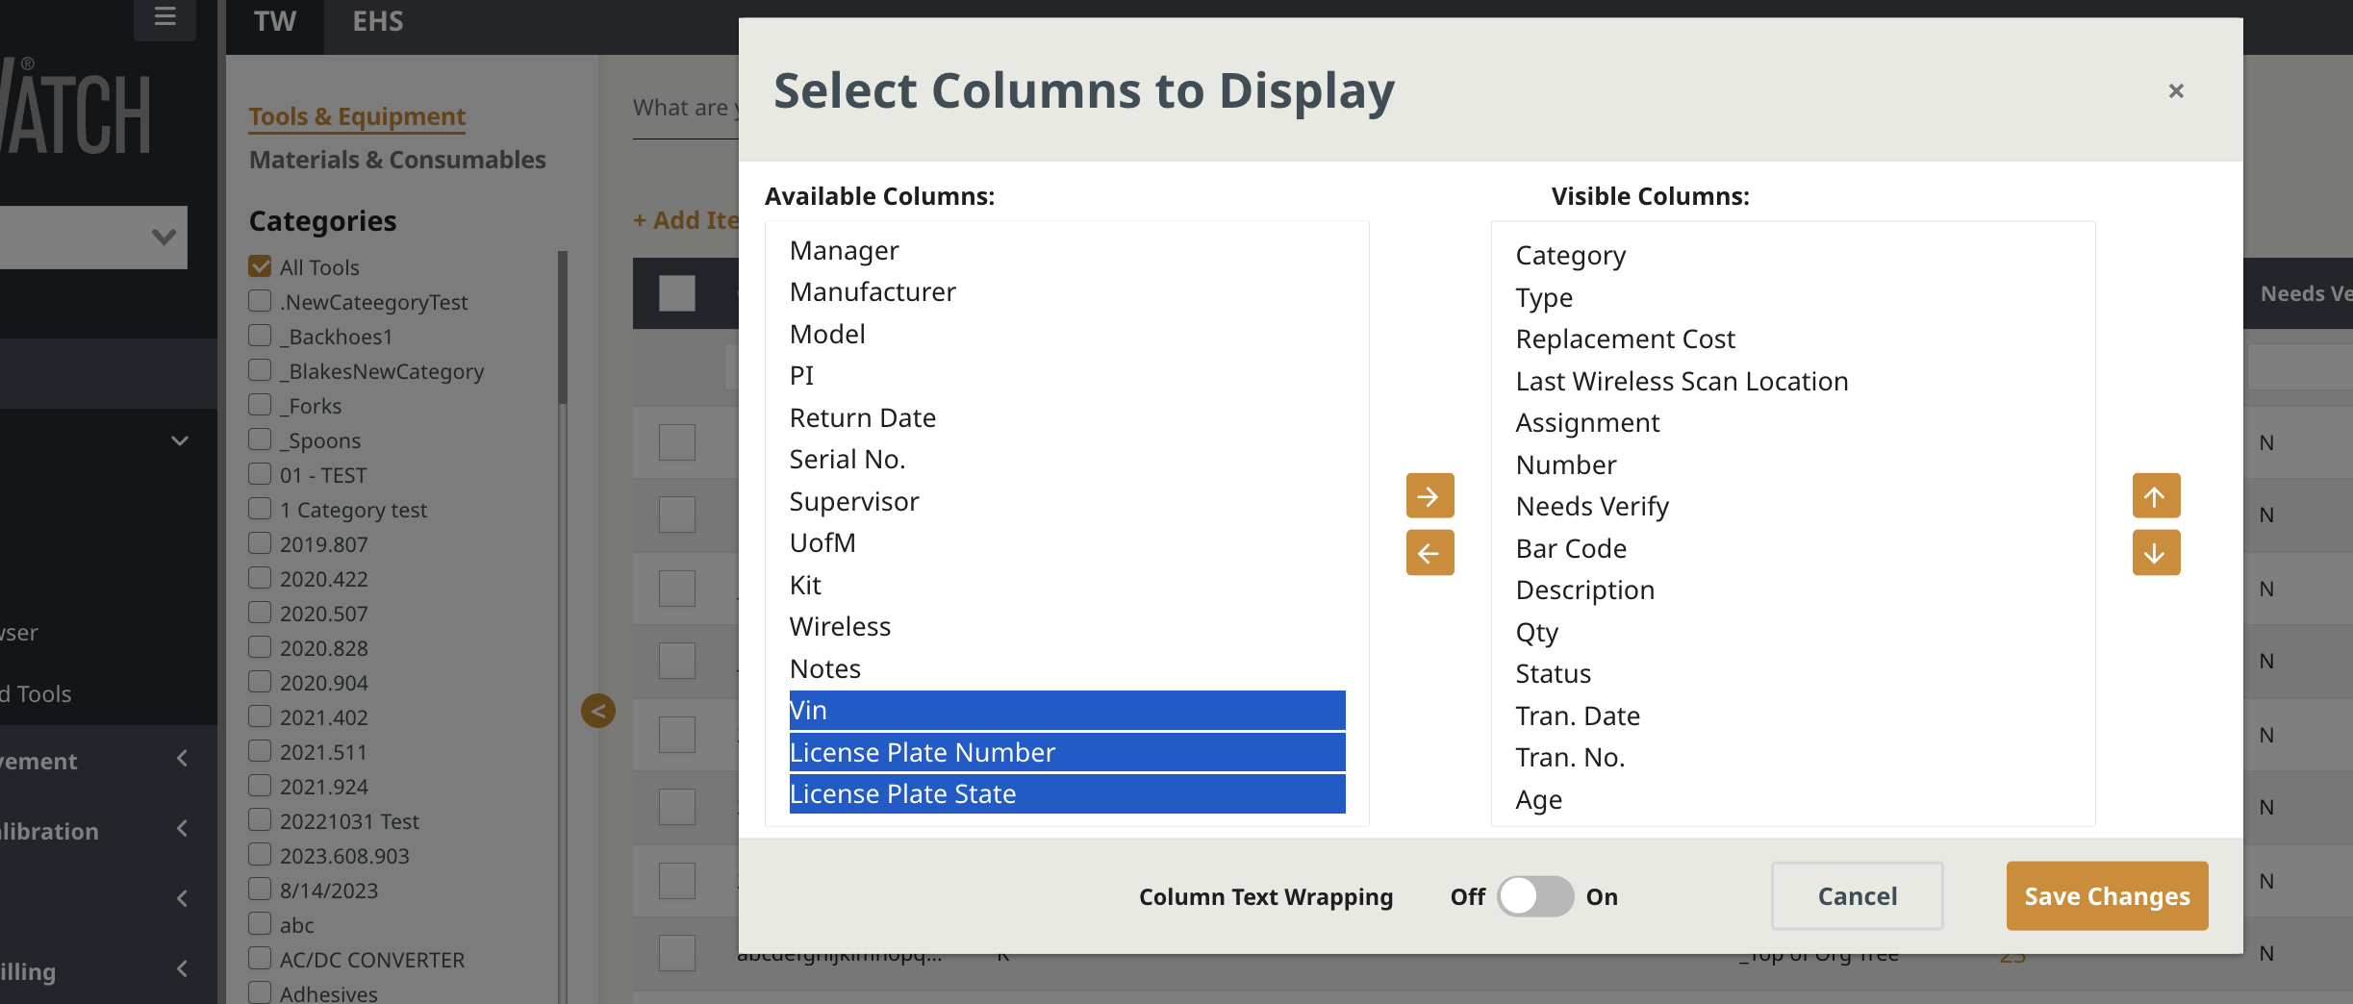Screen dimensions: 2353x1004
Task: Select Age in Visible Columns
Action: (x=1793, y=800)
